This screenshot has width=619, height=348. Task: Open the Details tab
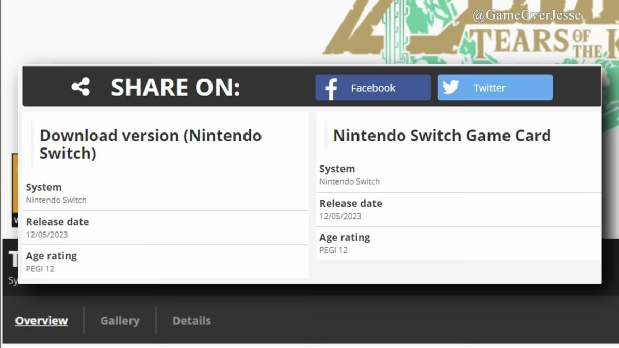tap(191, 320)
